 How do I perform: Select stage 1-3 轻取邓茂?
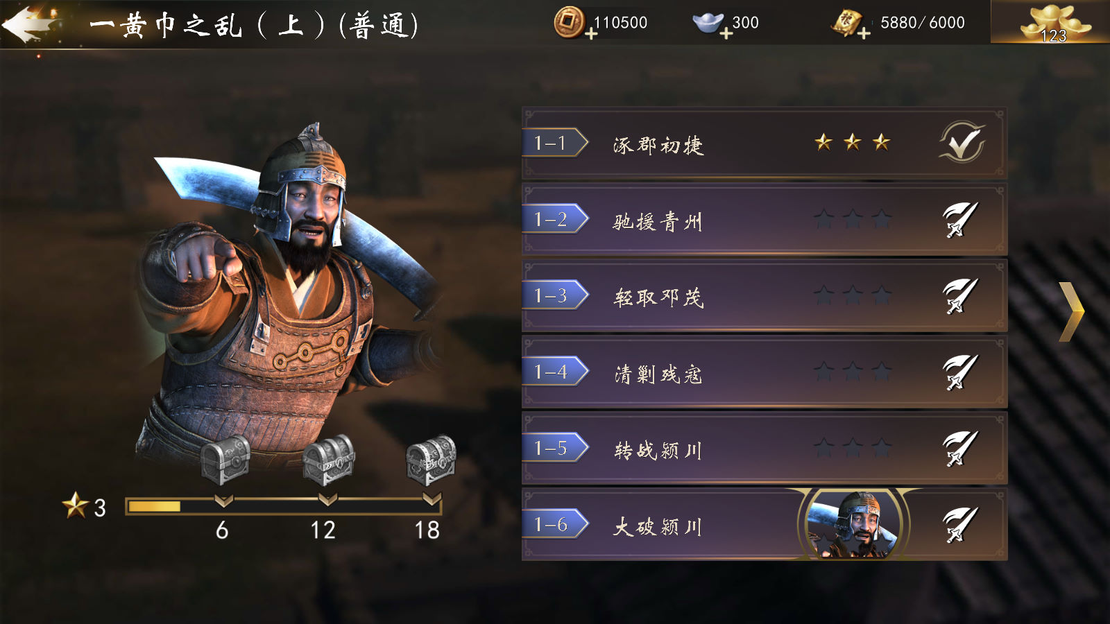coord(765,296)
